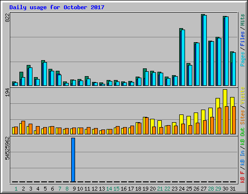The height and width of the screenshot is (194, 248).
Task: Click day label 25 on the x-axis
Action: click(189, 189)
